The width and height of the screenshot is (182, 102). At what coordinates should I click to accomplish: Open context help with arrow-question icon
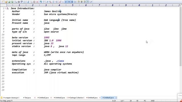point(91,2)
